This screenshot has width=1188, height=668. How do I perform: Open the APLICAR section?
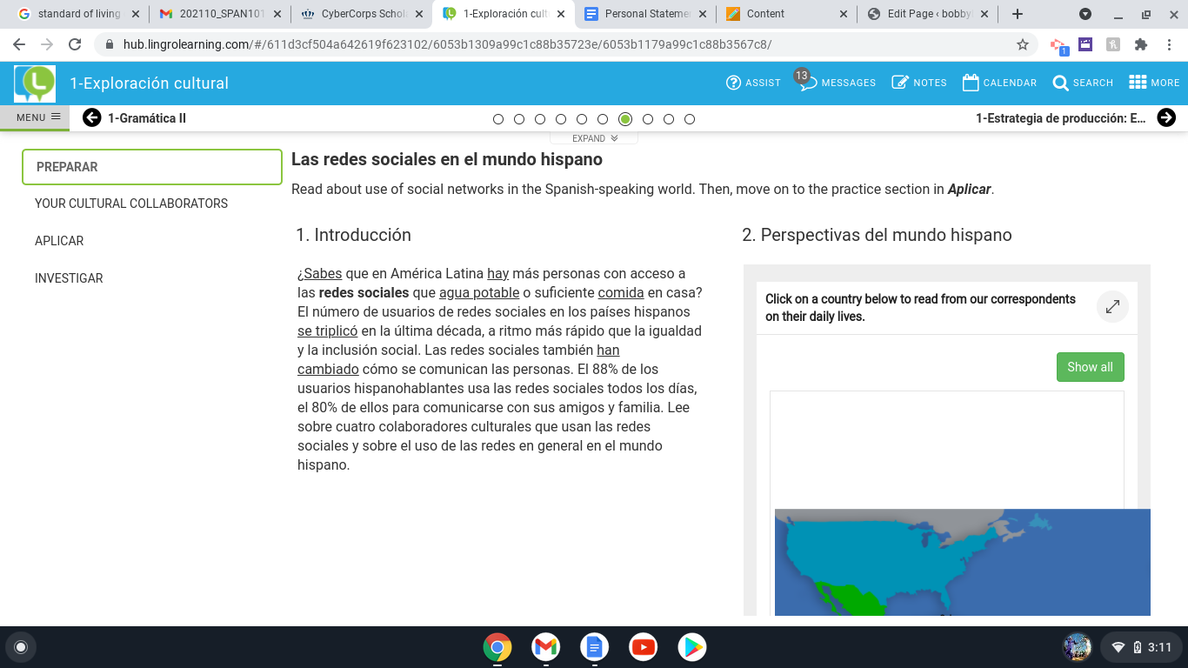(x=59, y=241)
